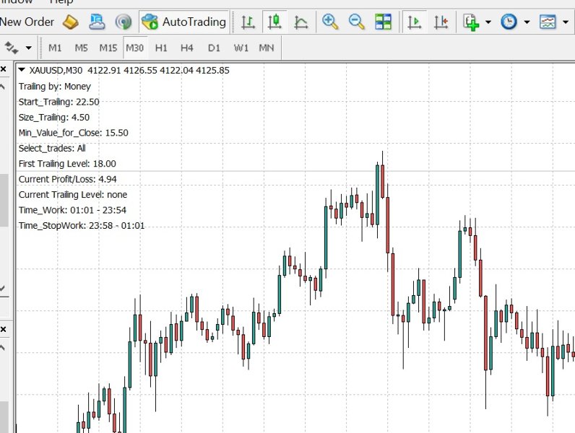The width and height of the screenshot is (575, 433).
Task: Toggle Chart Shift icon
Action: [441, 22]
